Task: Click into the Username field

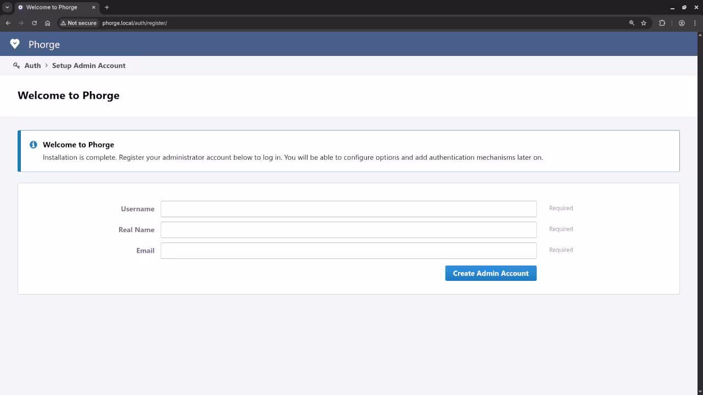Action: 348,209
